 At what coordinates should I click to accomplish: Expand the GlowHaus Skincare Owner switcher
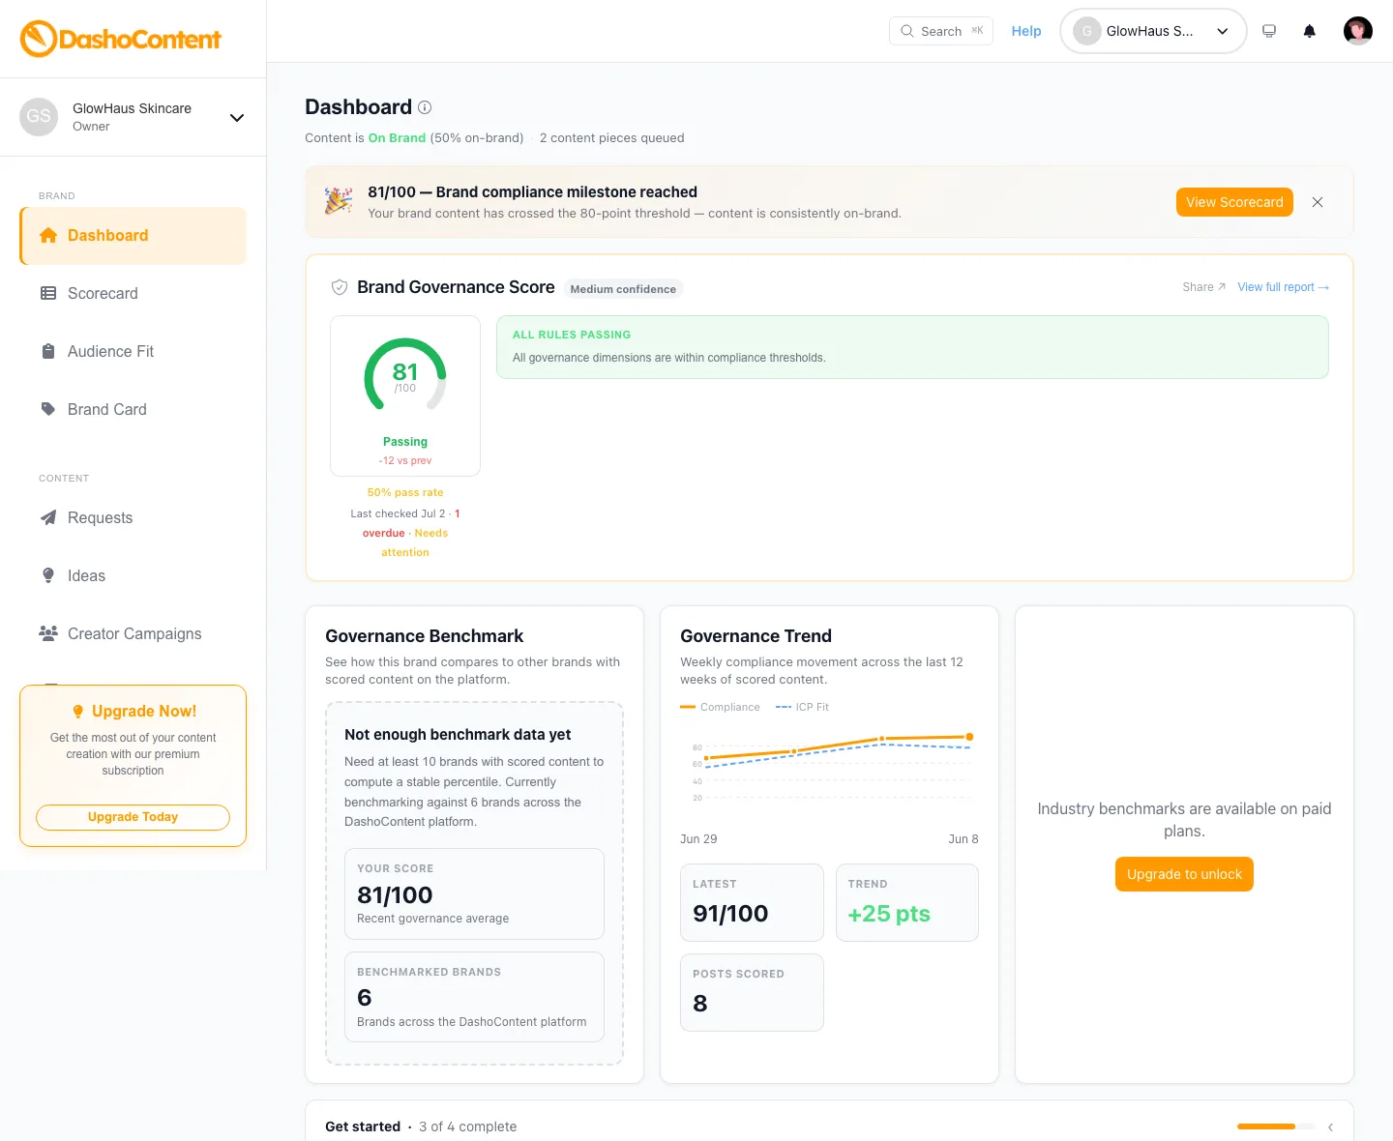click(133, 117)
